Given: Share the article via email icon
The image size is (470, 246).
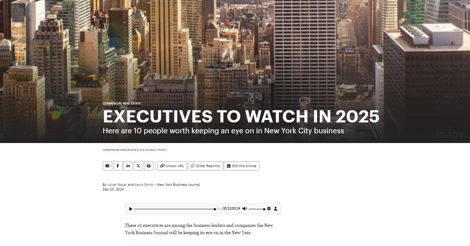Looking at the screenshot, I should [x=107, y=166].
